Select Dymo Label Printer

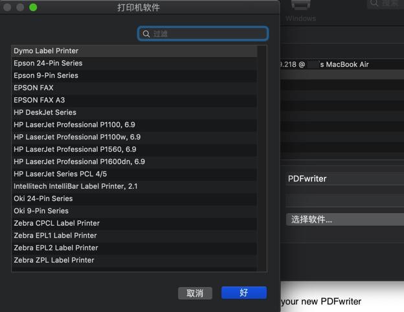point(134,51)
